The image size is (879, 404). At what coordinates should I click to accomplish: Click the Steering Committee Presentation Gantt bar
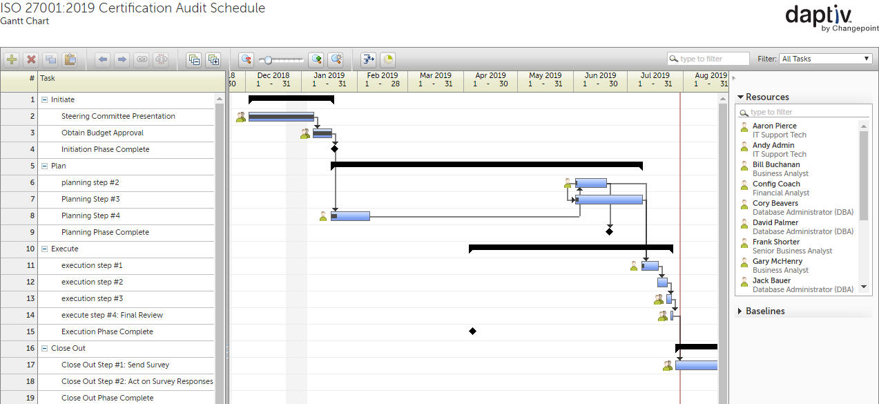[x=281, y=117]
